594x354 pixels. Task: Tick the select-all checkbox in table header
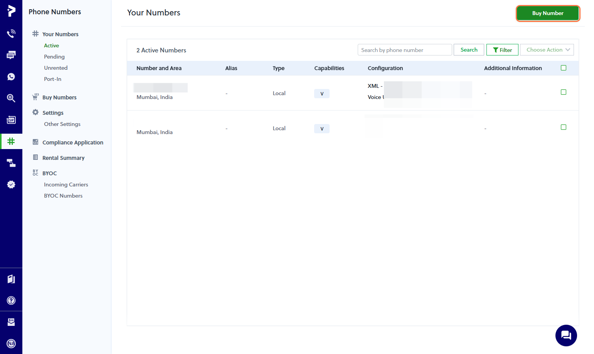pos(564,68)
